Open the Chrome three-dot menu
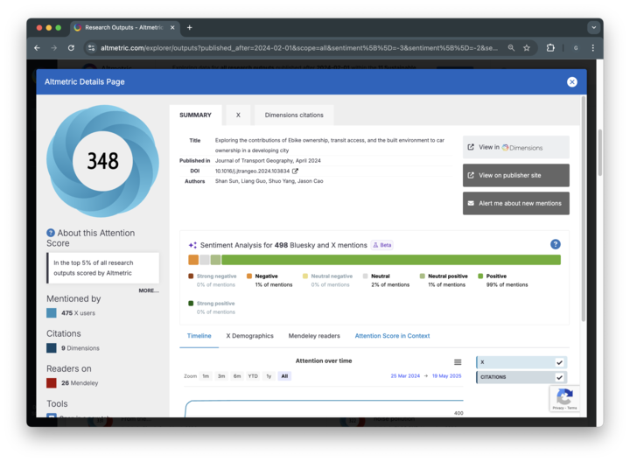The image size is (630, 462). click(x=592, y=48)
